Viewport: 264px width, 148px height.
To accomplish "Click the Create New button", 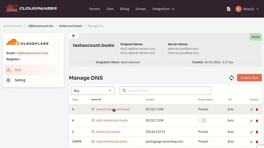I will (249, 78).
